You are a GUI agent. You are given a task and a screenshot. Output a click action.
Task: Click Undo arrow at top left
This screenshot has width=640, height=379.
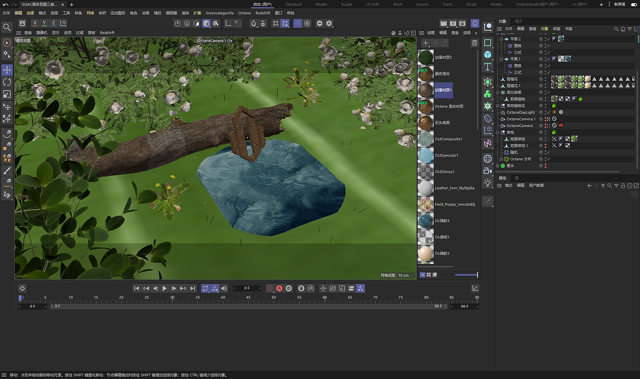click(5, 4)
